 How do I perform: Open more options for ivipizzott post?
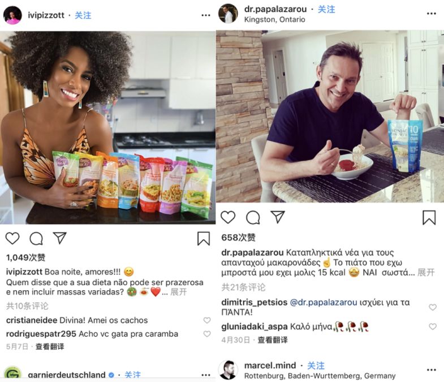[206, 15]
